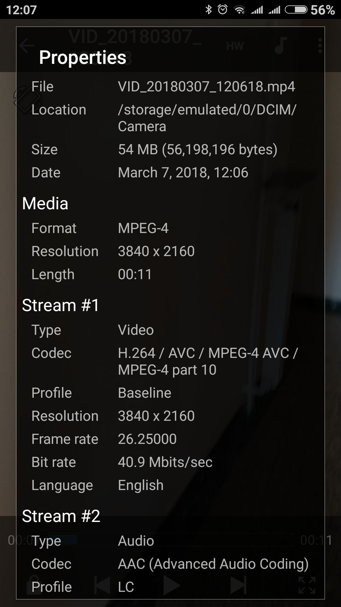Image resolution: width=341 pixels, height=607 pixels.
Task: Skip to the previous video
Action: 103,585
